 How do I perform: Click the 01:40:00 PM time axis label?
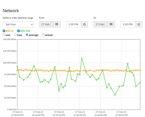pos(101,115)
